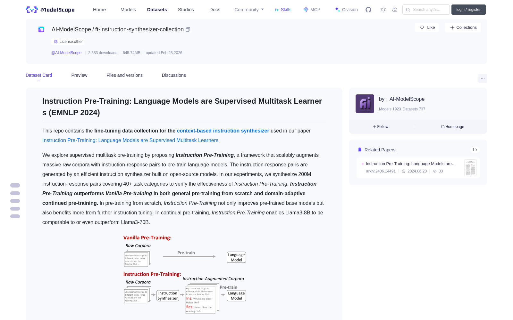Click the ModelScope logo
The height and width of the screenshot is (320, 513).
tap(50, 10)
